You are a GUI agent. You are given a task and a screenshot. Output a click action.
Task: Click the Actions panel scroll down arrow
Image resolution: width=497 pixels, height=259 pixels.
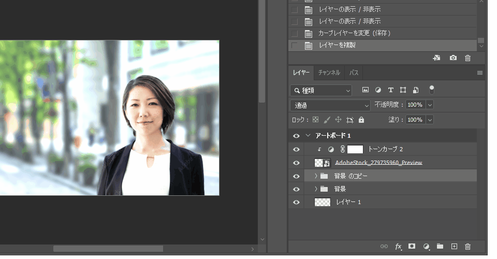tap(481, 46)
